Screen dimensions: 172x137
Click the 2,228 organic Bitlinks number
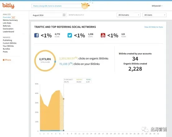point(135,69)
